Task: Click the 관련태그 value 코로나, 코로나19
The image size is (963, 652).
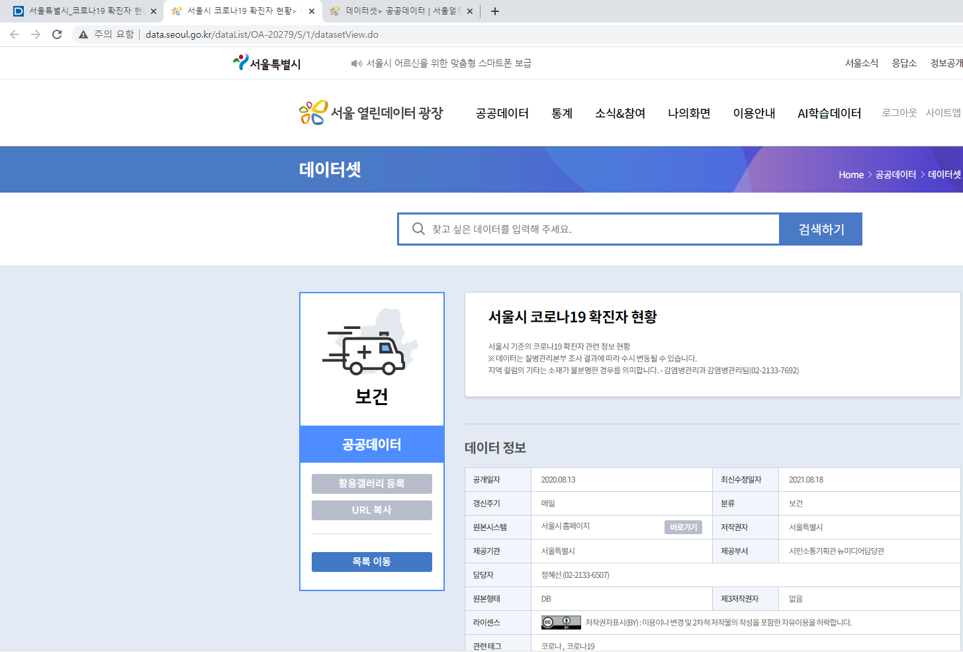Action: (x=568, y=646)
